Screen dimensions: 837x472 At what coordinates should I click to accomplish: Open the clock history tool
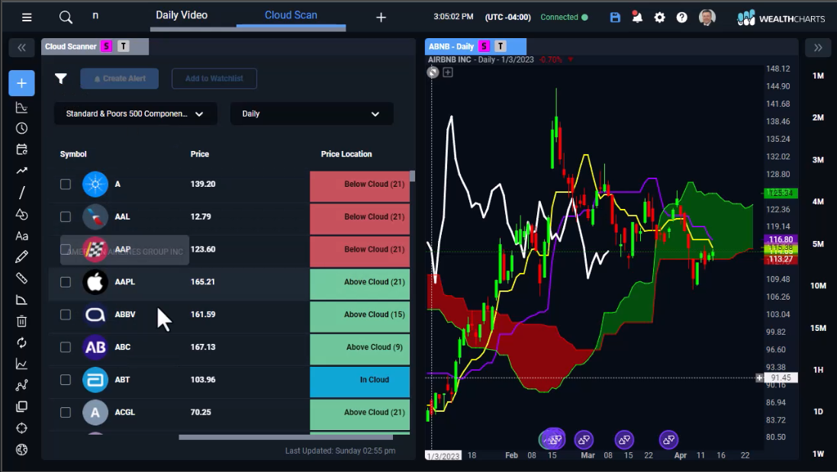click(21, 129)
